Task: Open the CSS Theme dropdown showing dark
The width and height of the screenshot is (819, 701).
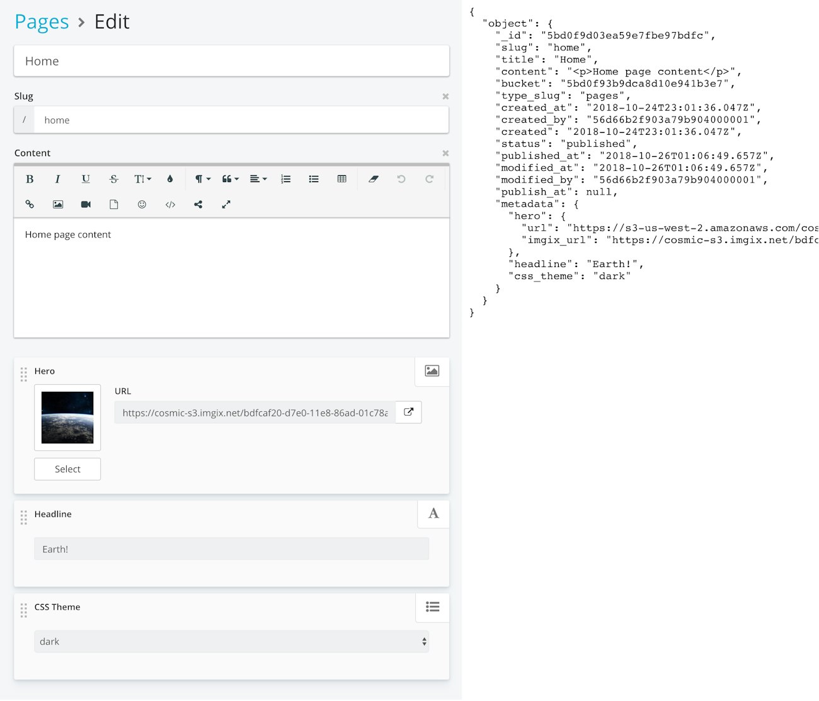Action: [231, 641]
